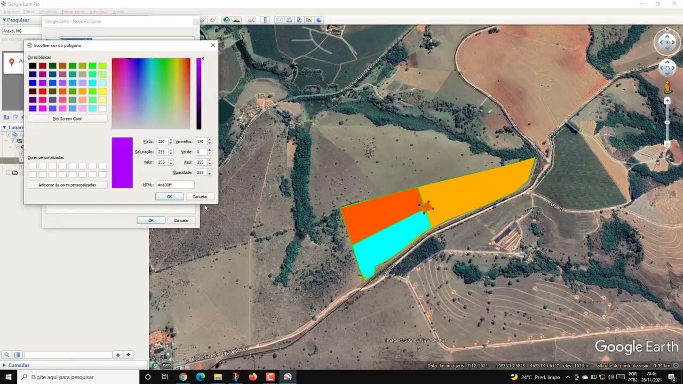The width and height of the screenshot is (683, 384).
Task: Click the hue-saturation color spectrum field
Action: [x=151, y=93]
